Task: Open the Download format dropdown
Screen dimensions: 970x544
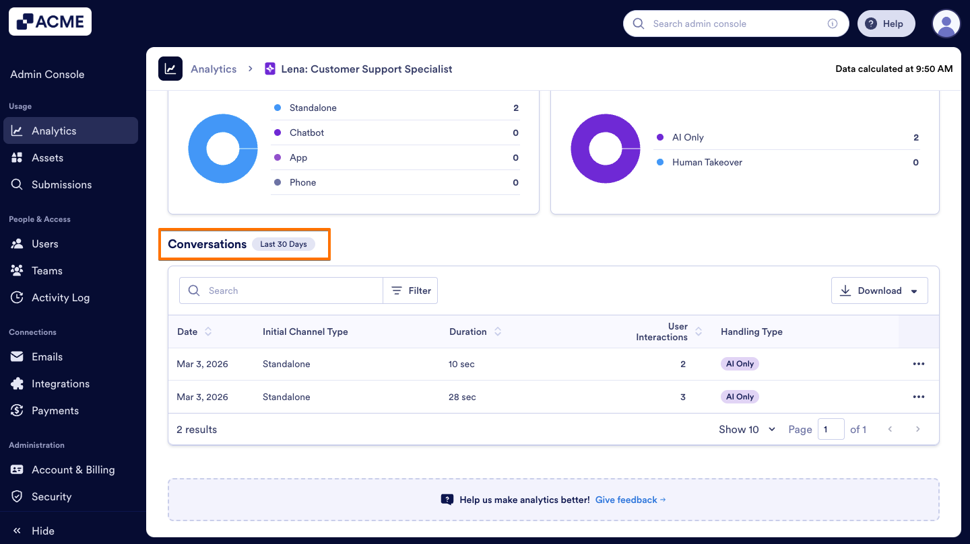Action: 915,290
